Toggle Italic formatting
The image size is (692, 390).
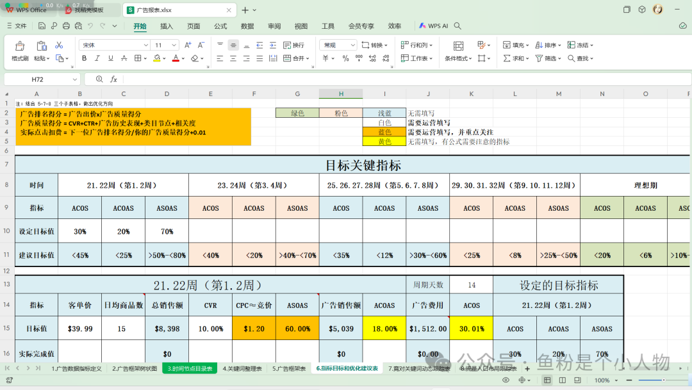click(x=97, y=58)
